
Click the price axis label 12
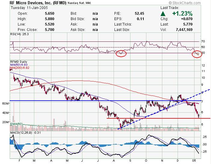(203, 65)
